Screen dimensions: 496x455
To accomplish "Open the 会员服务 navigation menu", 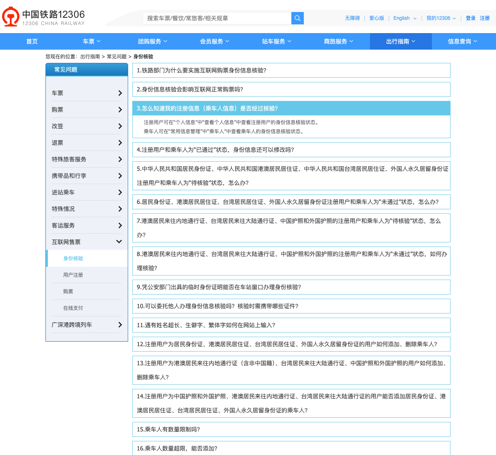I will pyautogui.click(x=215, y=41).
